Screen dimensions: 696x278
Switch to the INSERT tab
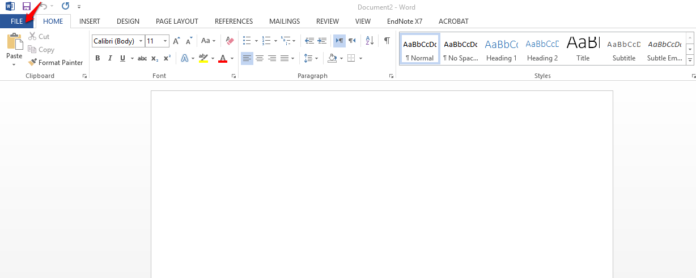[x=90, y=21]
